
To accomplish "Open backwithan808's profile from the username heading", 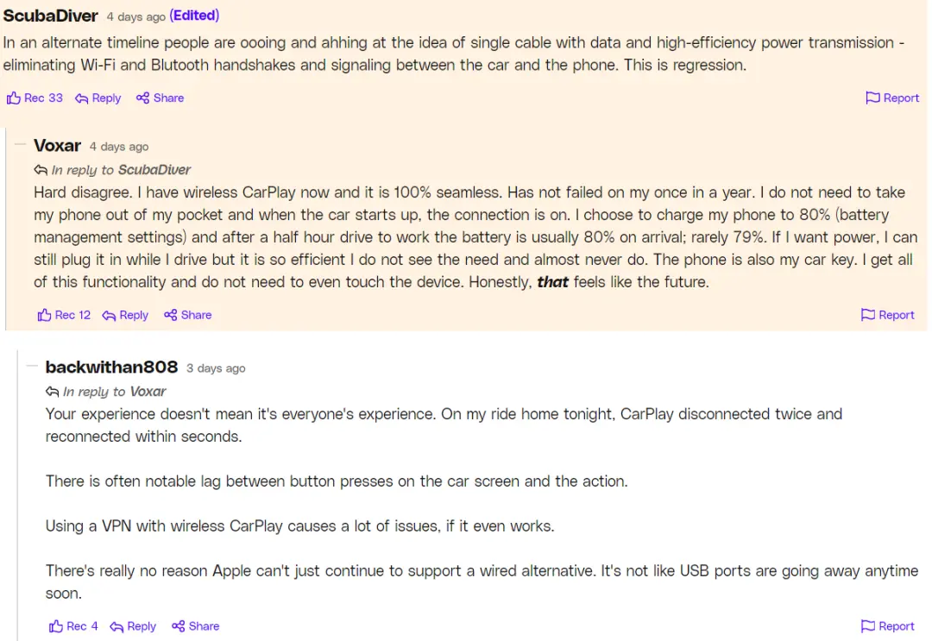I will [111, 367].
